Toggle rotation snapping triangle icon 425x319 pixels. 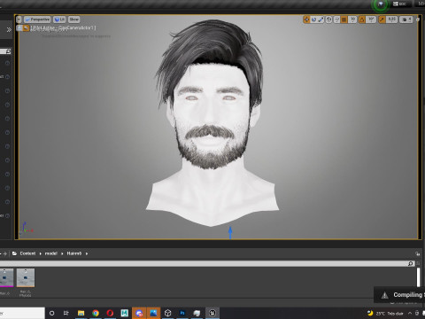[362, 19]
